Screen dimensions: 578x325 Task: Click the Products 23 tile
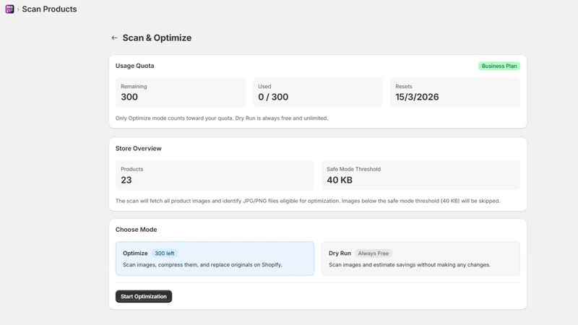(x=215, y=175)
